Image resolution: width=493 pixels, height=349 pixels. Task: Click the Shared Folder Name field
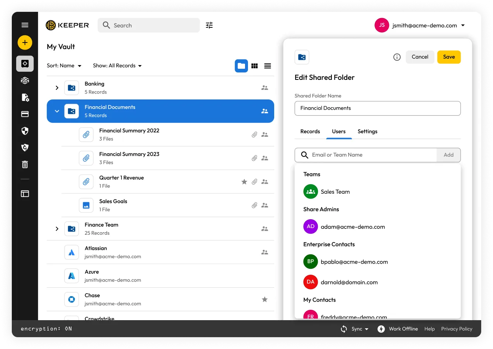(x=377, y=108)
